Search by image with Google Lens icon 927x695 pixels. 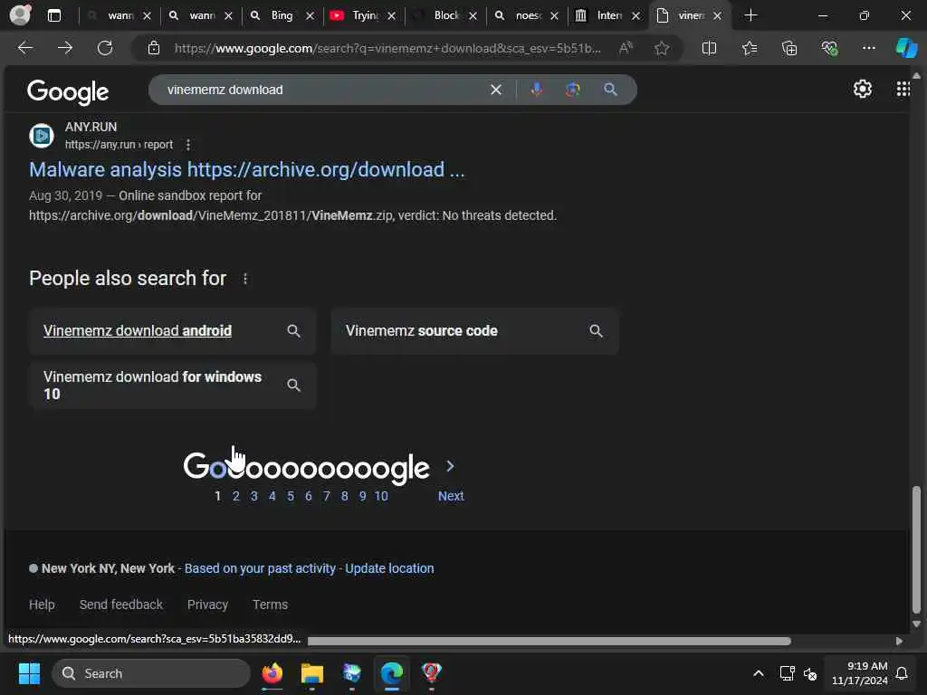click(572, 90)
